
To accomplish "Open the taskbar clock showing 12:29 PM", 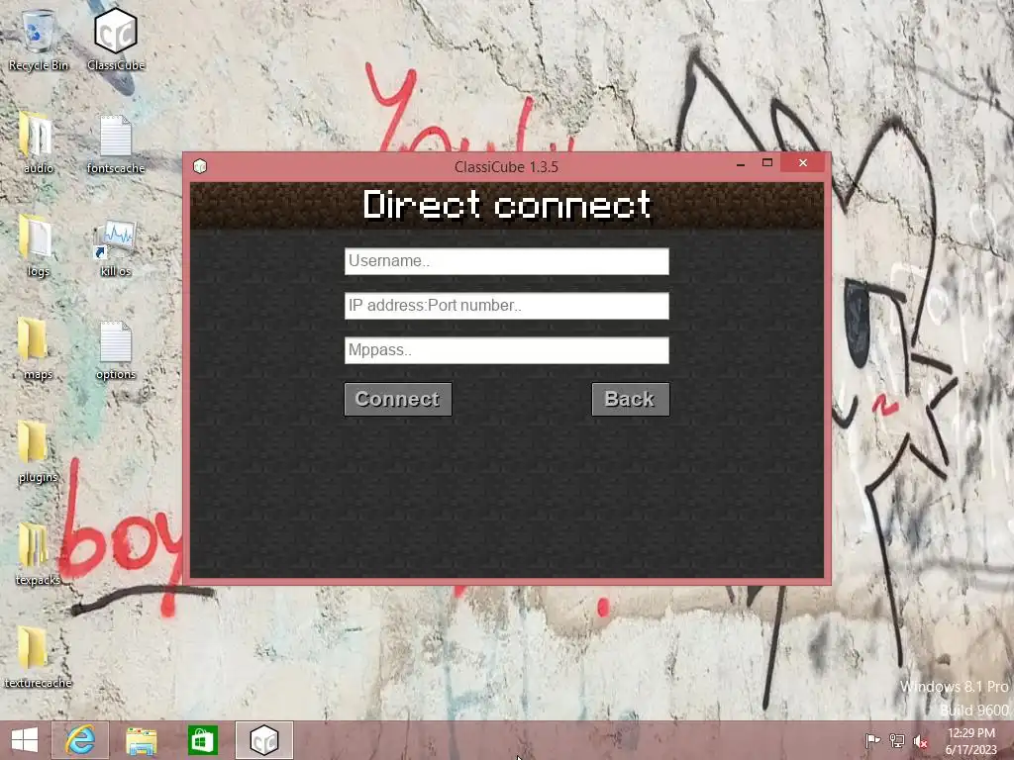I will tap(970, 741).
